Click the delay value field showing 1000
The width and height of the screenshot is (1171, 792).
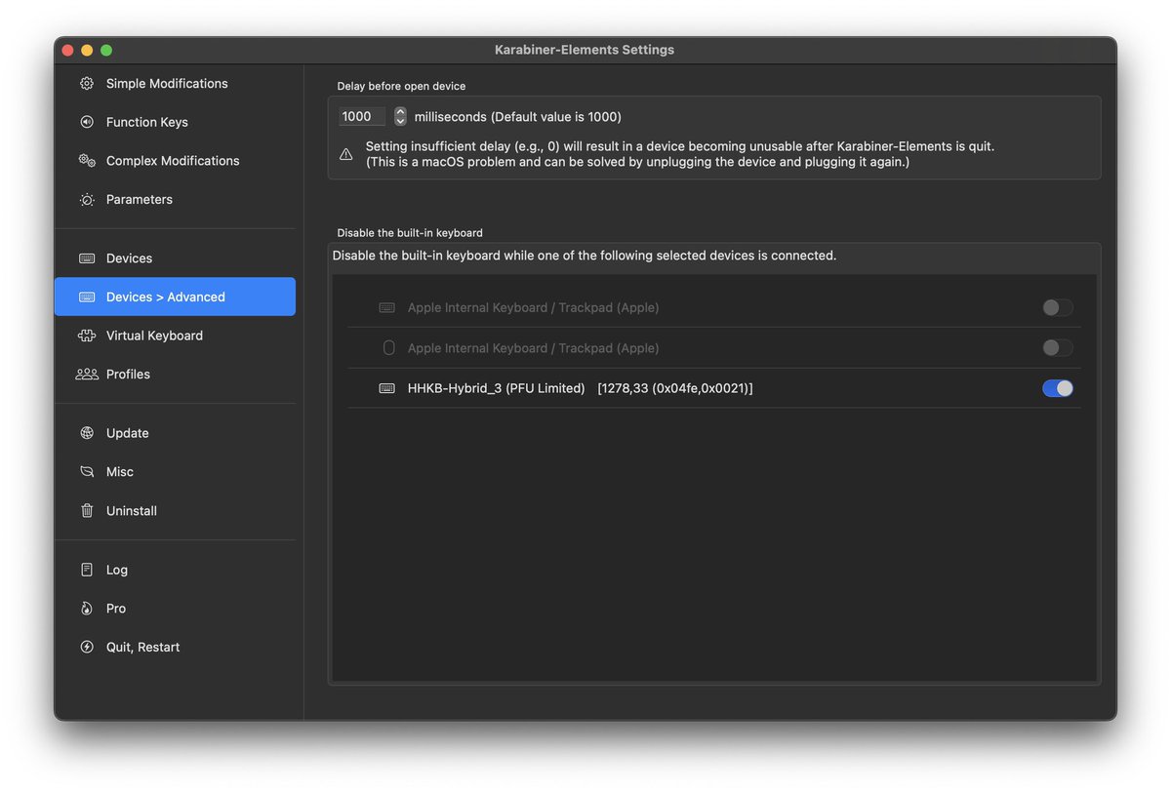click(x=362, y=116)
